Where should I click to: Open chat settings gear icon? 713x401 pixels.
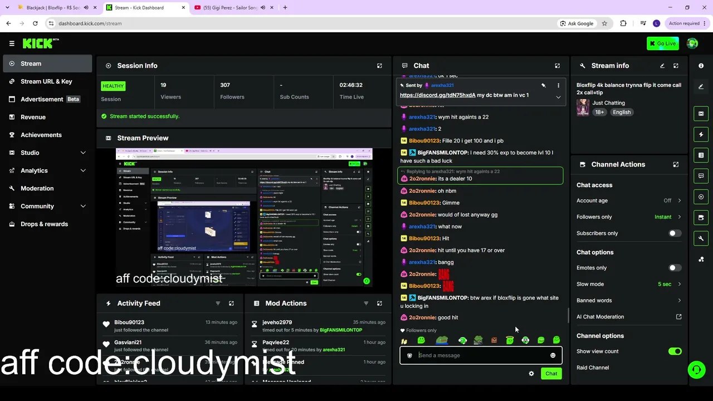[531, 374]
